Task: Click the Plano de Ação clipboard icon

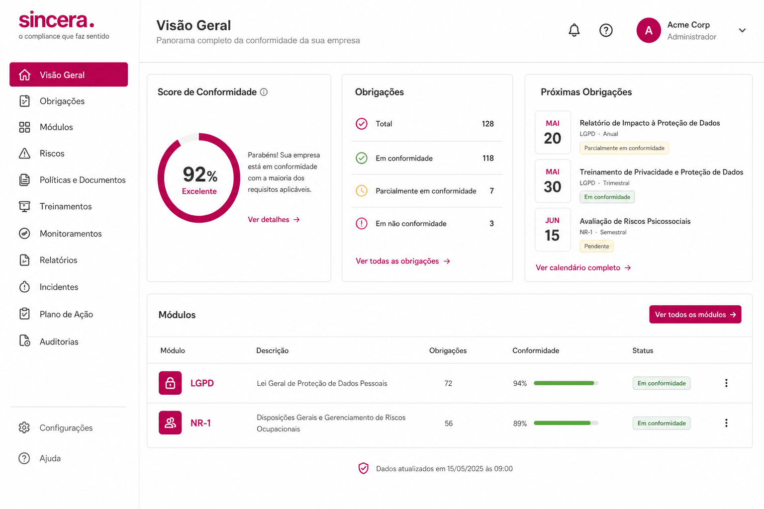Action: click(x=24, y=314)
